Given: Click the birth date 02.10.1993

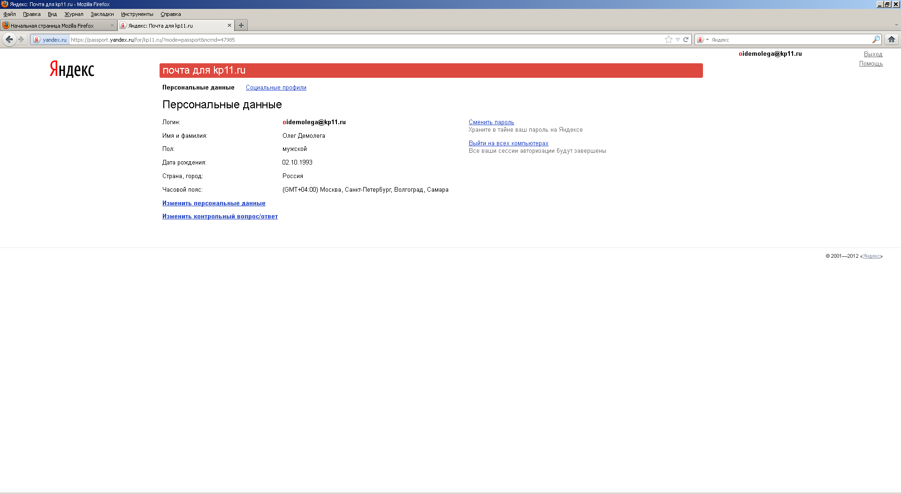Looking at the screenshot, I should 297,163.
